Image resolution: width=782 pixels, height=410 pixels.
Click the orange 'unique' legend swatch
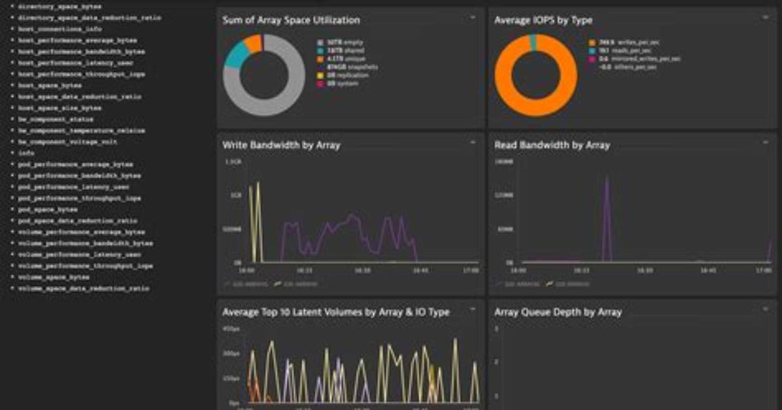point(320,59)
